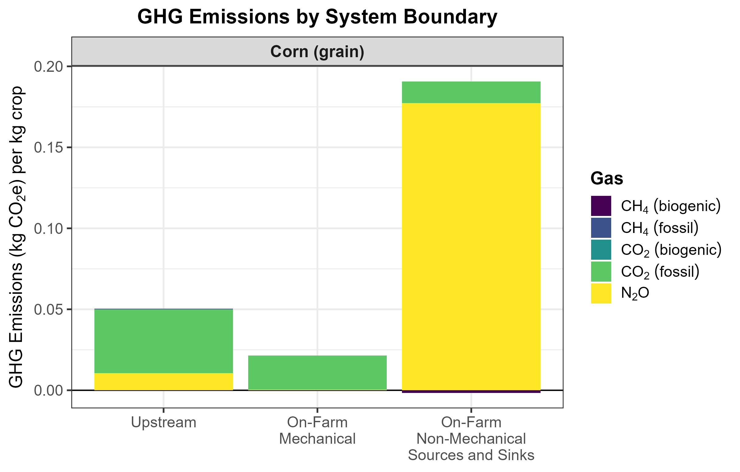740x472 pixels.
Task: Click the CH4 (fossil) blue legend swatch
Action: pyautogui.click(x=601, y=228)
